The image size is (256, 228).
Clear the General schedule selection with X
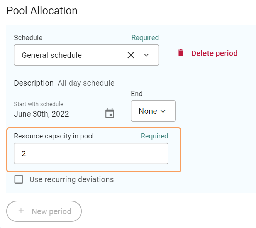[131, 55]
